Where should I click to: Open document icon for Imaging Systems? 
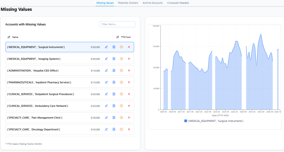pos(114,59)
